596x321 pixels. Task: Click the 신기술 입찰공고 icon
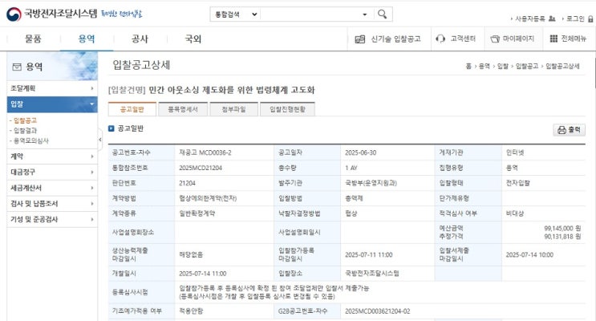click(359, 39)
